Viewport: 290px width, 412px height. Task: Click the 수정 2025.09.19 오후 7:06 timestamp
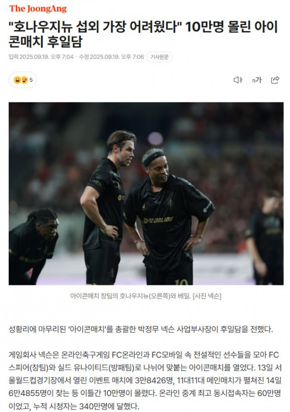coord(112,57)
